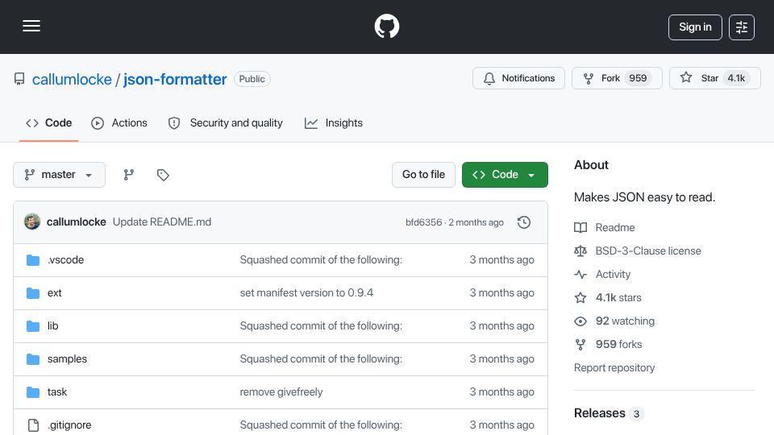Image resolution: width=774 pixels, height=435 pixels.
Task: Click the Activity pulse icon
Action: [580, 274]
